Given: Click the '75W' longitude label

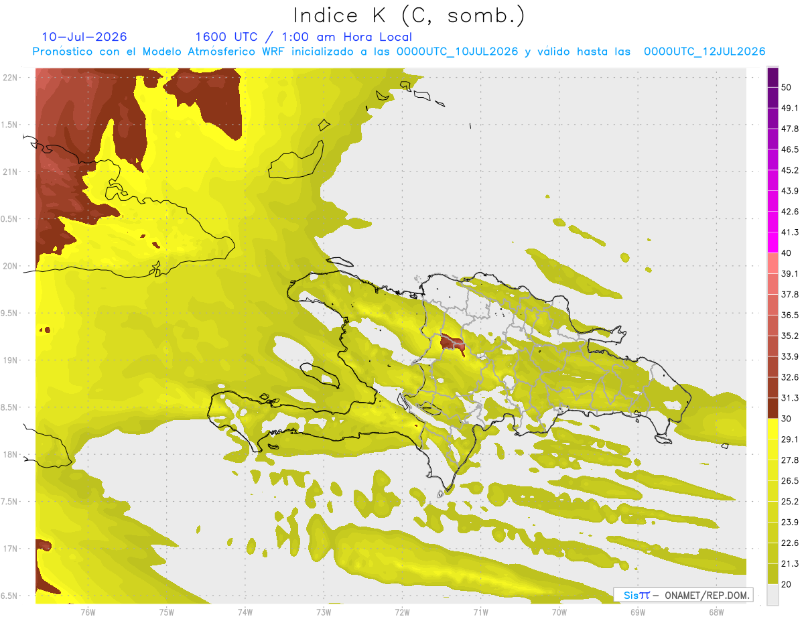Looking at the screenshot, I should click(x=166, y=612).
